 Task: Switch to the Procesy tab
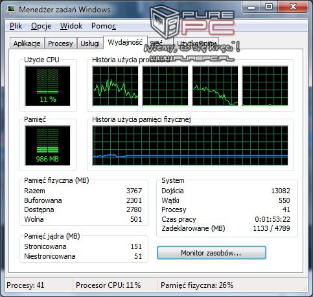click(60, 43)
